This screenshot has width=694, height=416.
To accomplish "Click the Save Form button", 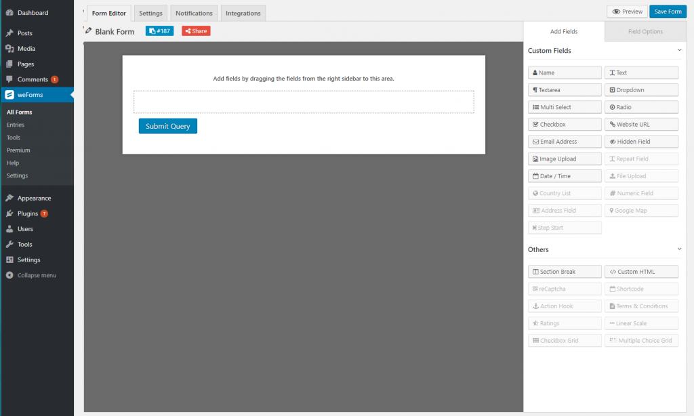I will [667, 11].
